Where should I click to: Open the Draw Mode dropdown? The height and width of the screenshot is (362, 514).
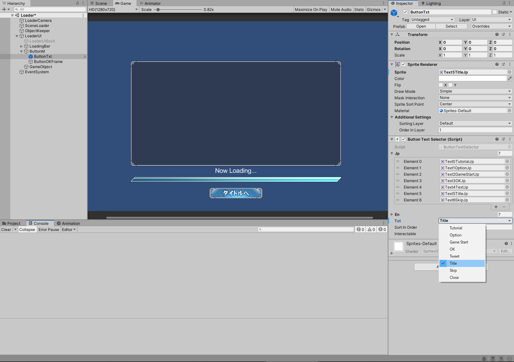(475, 91)
